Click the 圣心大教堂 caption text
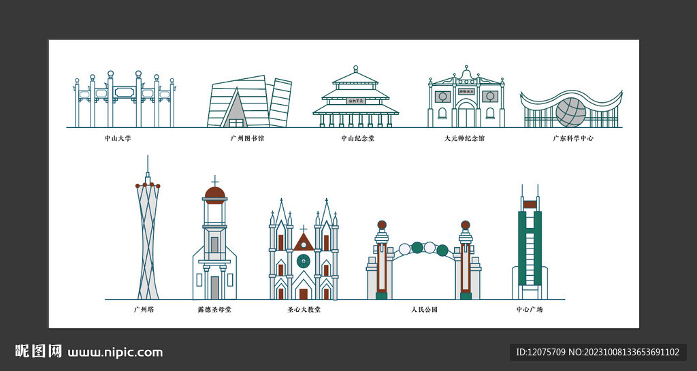 (x=304, y=310)
